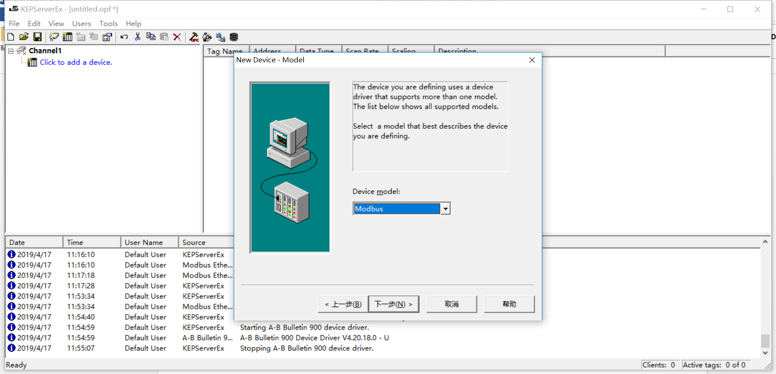776x374 pixels.
Task: Click the 'Ready' status bar text
Action: point(16,365)
